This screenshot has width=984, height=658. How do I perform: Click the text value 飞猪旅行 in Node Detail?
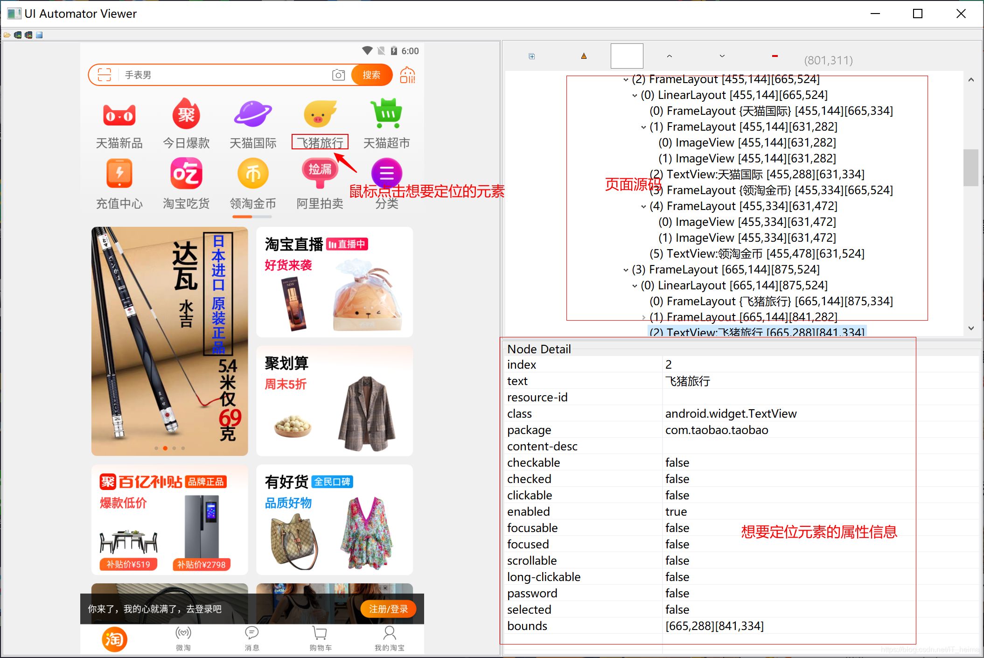tap(688, 381)
